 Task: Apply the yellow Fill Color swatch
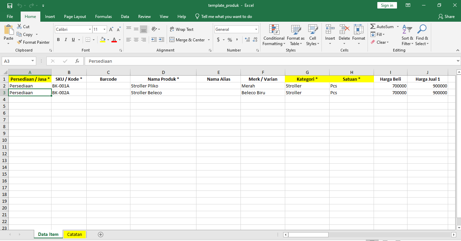(x=103, y=40)
